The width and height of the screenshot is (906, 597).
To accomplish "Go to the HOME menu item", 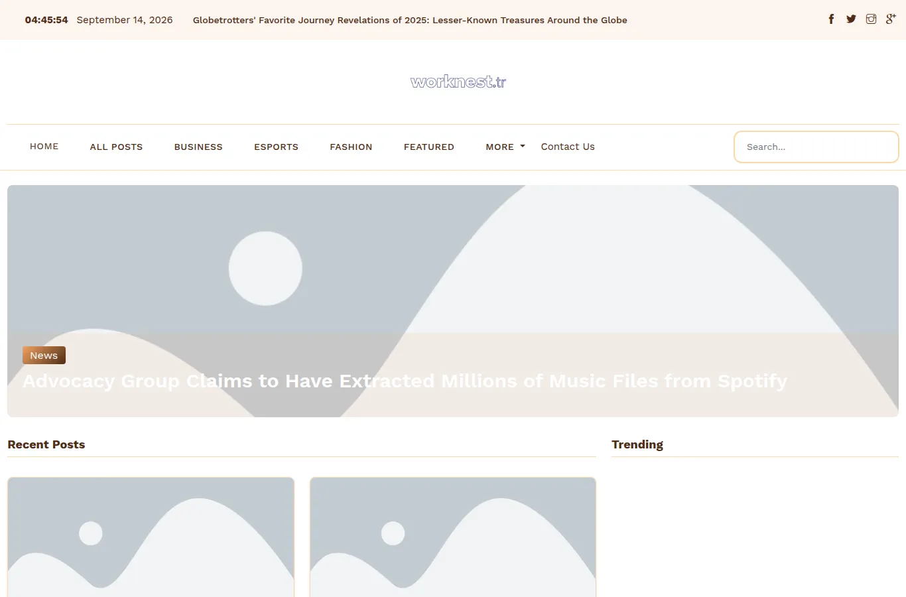I will click(44, 147).
